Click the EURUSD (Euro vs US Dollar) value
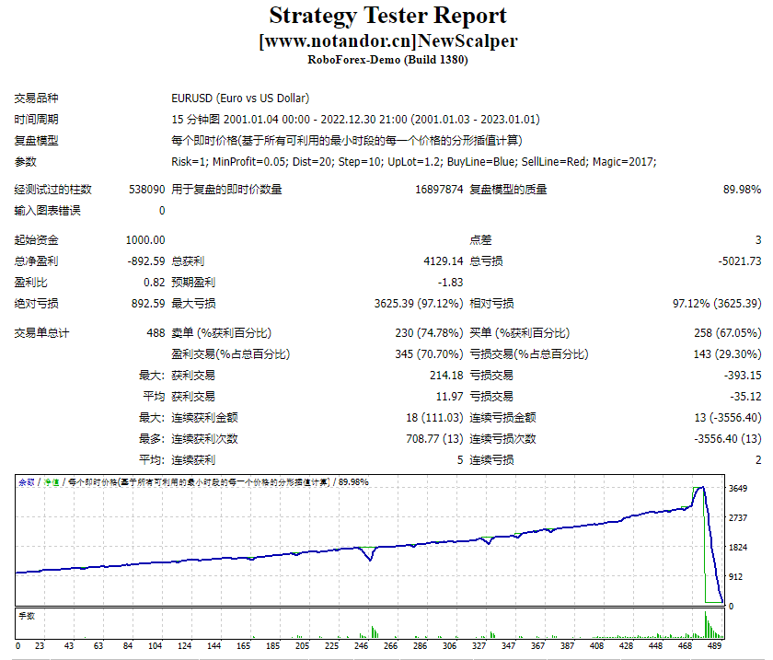The height and width of the screenshot is (660, 773). (240, 98)
